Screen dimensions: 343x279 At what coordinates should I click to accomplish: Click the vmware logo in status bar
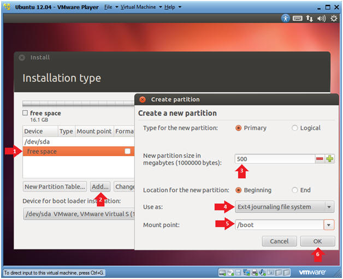312,272
